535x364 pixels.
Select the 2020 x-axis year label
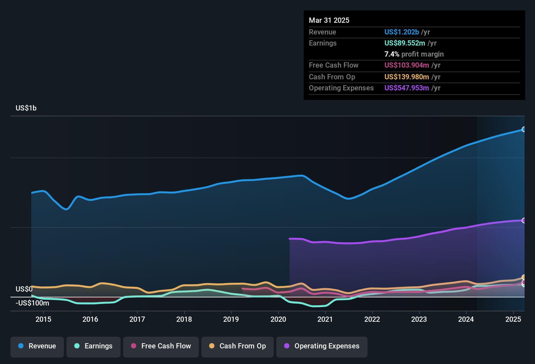tap(278, 319)
